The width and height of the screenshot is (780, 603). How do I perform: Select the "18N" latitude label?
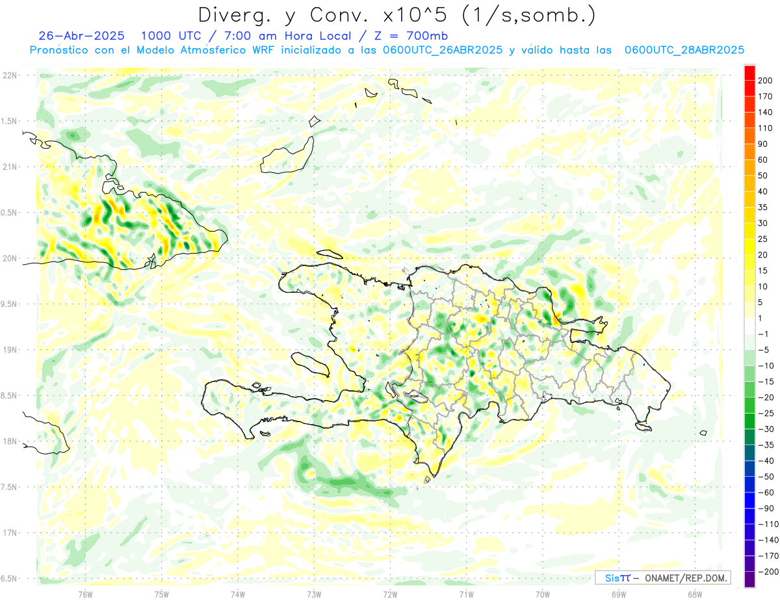coord(9,441)
